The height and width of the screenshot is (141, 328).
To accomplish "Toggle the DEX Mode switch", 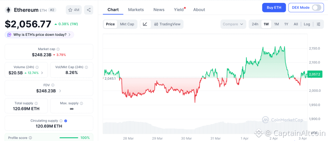I will pyautogui.click(x=316, y=7).
